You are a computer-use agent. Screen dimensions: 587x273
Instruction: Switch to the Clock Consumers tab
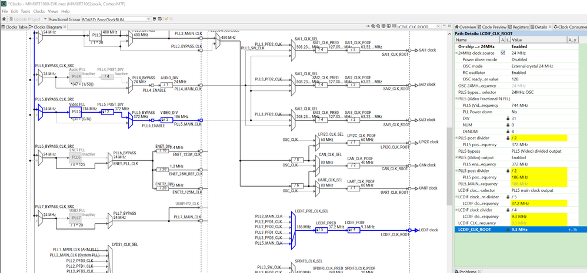click(x=571, y=27)
